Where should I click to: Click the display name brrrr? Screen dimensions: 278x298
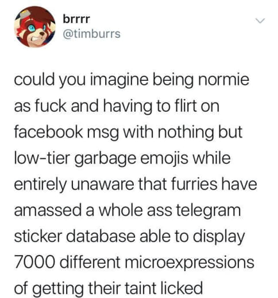76,19
